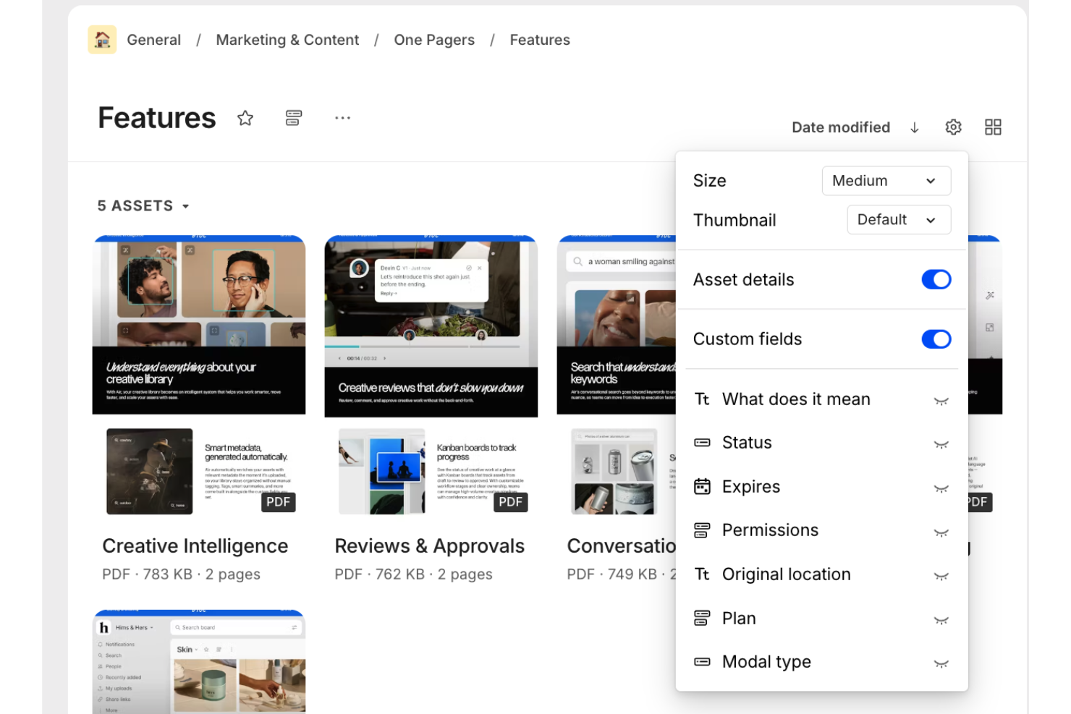Open the Reviews & Approvals thumbnail
Screen dimensions: 1071x714
point(430,326)
